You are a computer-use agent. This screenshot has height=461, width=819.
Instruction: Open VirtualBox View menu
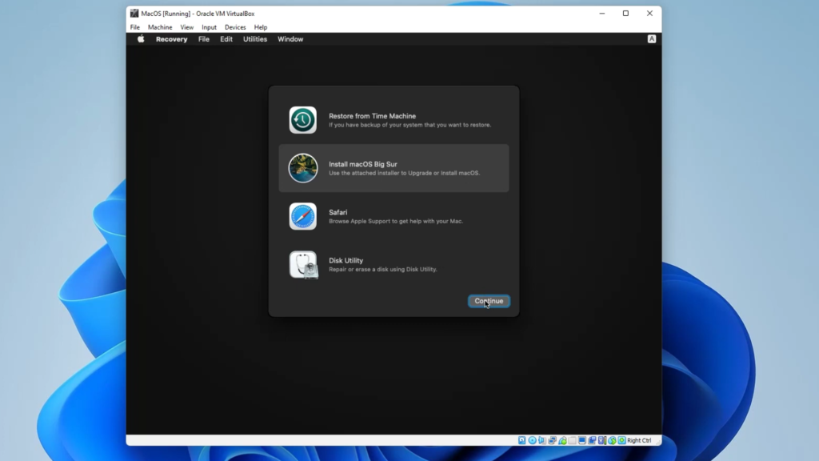pos(186,27)
